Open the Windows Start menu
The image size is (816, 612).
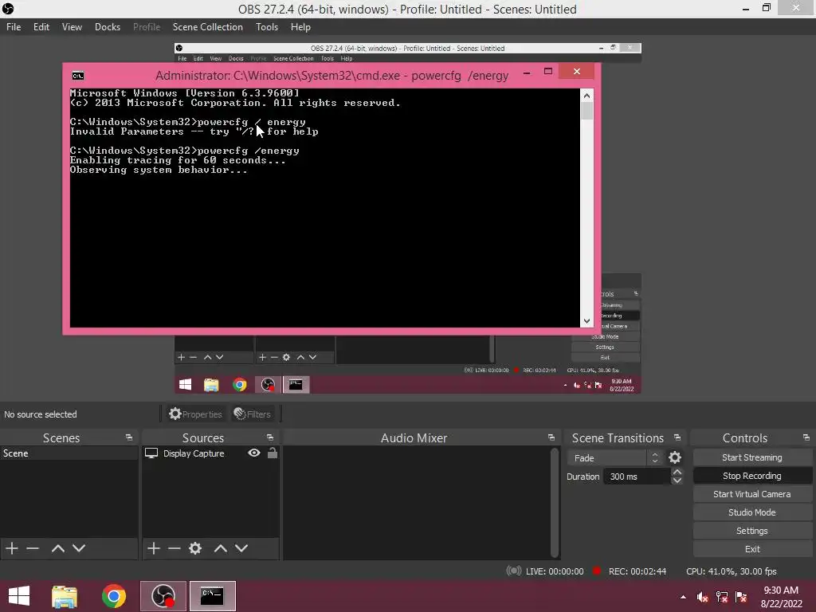pos(19,596)
